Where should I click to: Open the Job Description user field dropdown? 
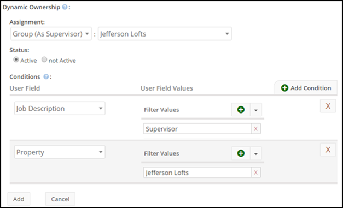(60, 108)
